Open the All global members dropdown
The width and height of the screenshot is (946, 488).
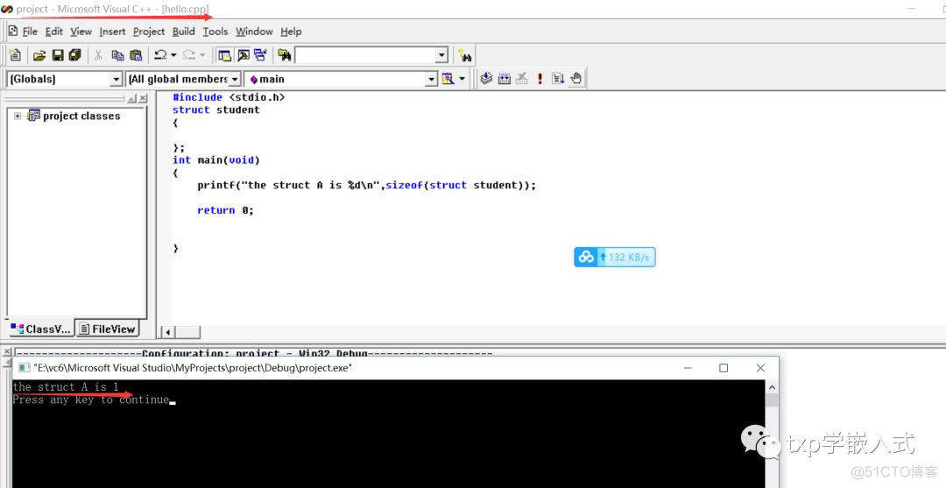click(235, 79)
